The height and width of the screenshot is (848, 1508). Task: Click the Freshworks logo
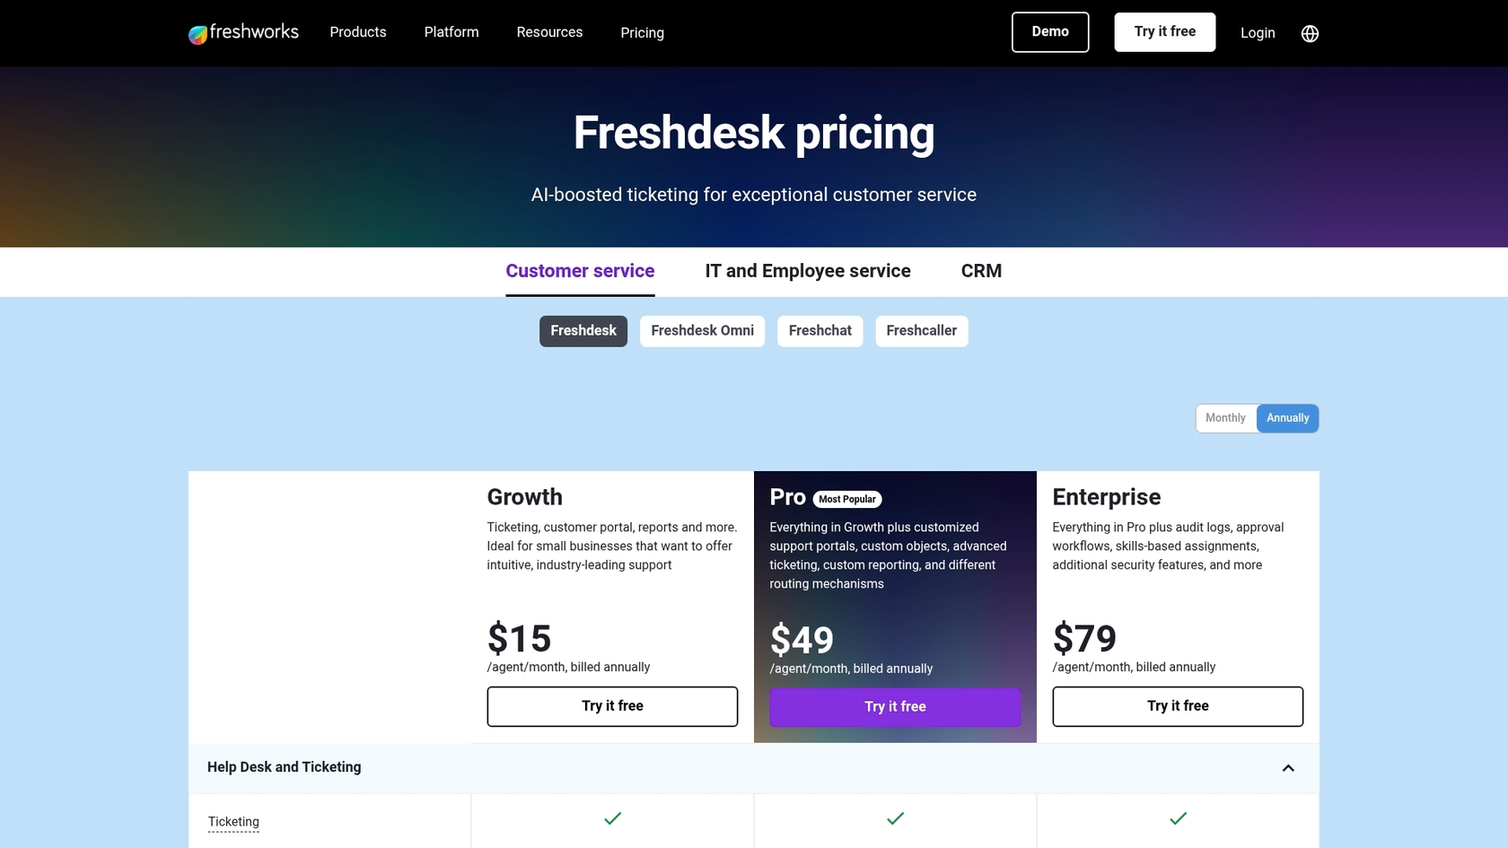pyautogui.click(x=242, y=32)
